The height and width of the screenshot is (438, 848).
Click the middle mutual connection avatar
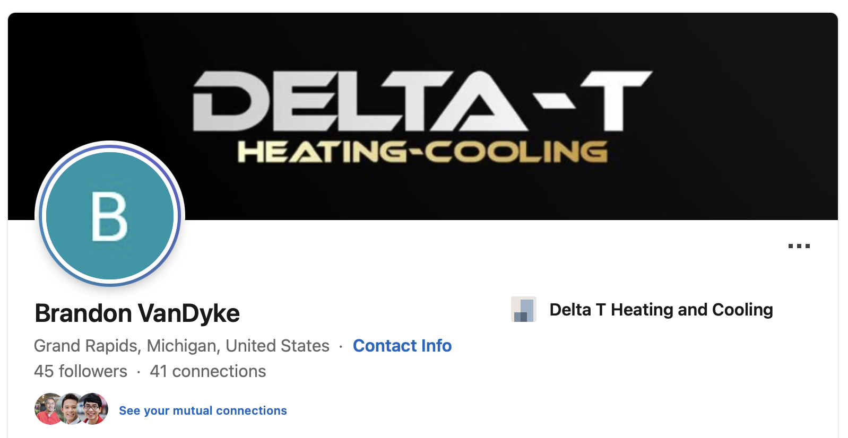(x=70, y=409)
